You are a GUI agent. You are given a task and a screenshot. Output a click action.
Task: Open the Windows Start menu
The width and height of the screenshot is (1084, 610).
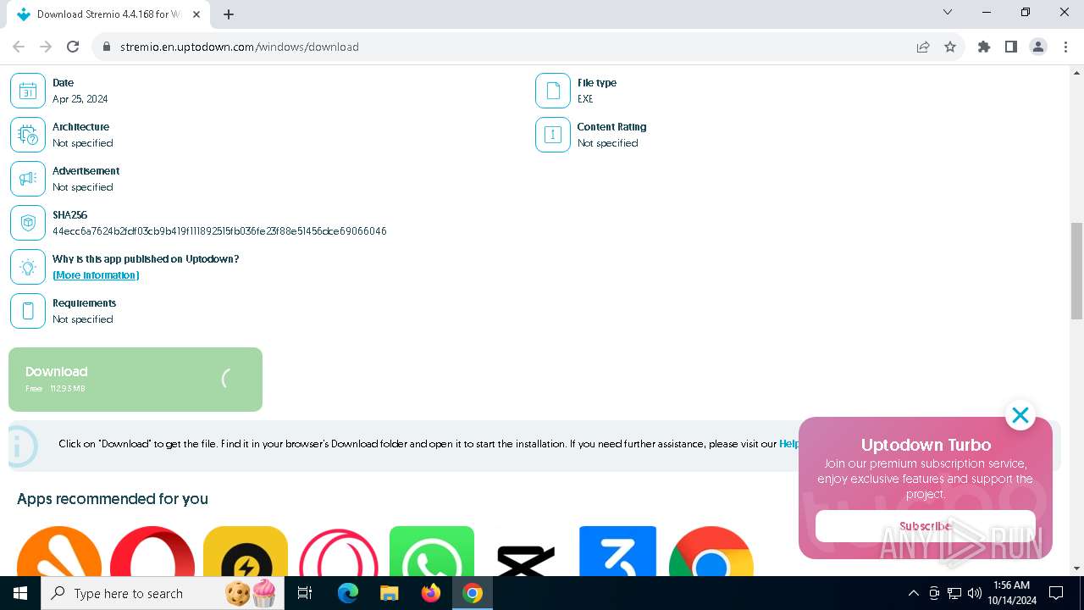point(20,593)
